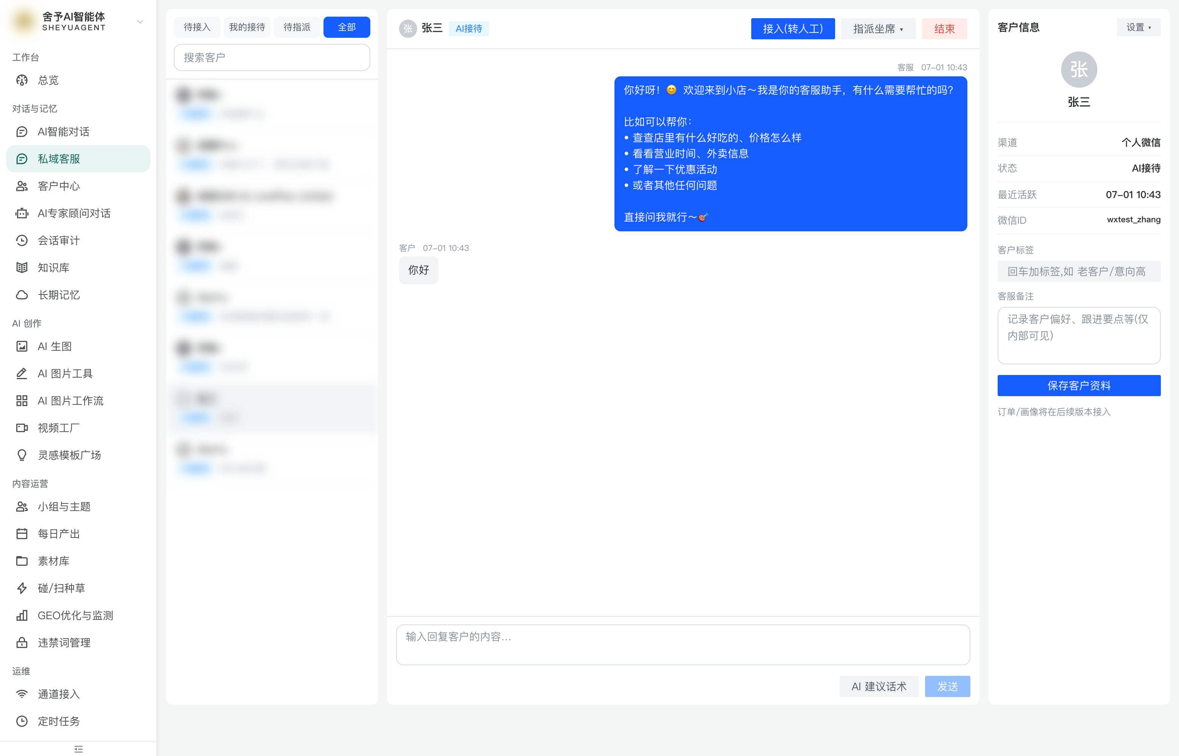Open 长期记忆 cloud icon
This screenshot has height=756, width=1179.
(x=22, y=294)
